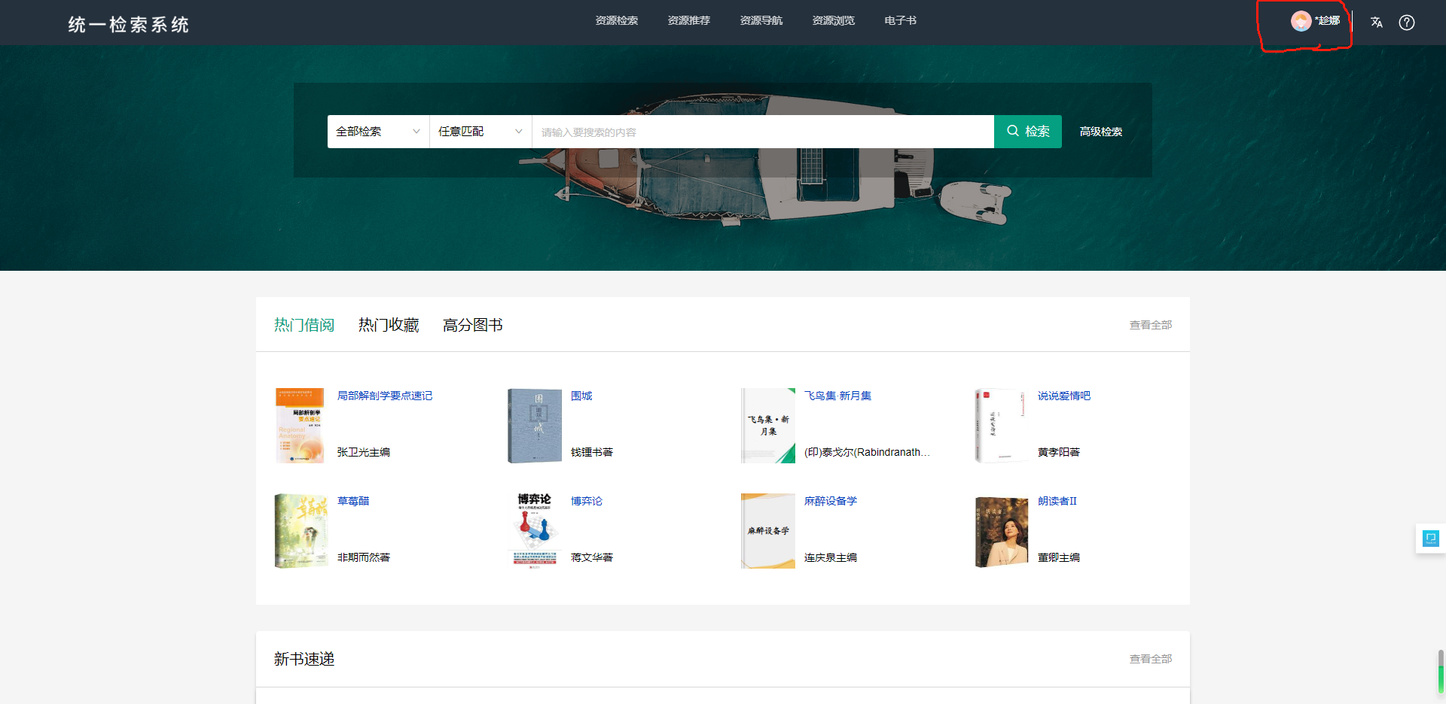The image size is (1446, 704).
Task: Expand the 全部检索 dropdown
Action: pos(378,132)
